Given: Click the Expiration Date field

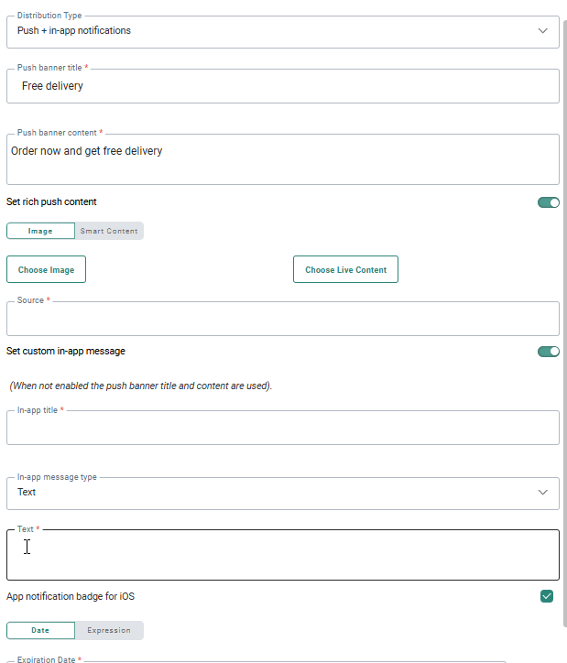Looking at the screenshot, I should pyautogui.click(x=282, y=659).
